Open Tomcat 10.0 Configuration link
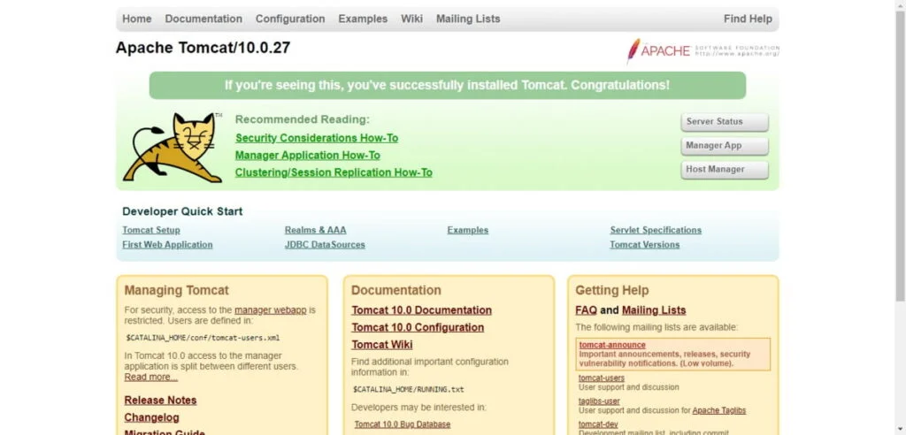Screen dimensions: 906x435 click(418, 327)
